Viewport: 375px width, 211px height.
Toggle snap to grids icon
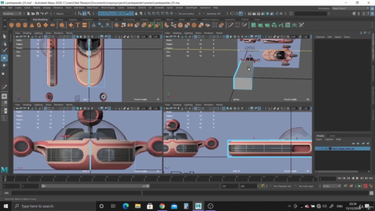coord(149,13)
